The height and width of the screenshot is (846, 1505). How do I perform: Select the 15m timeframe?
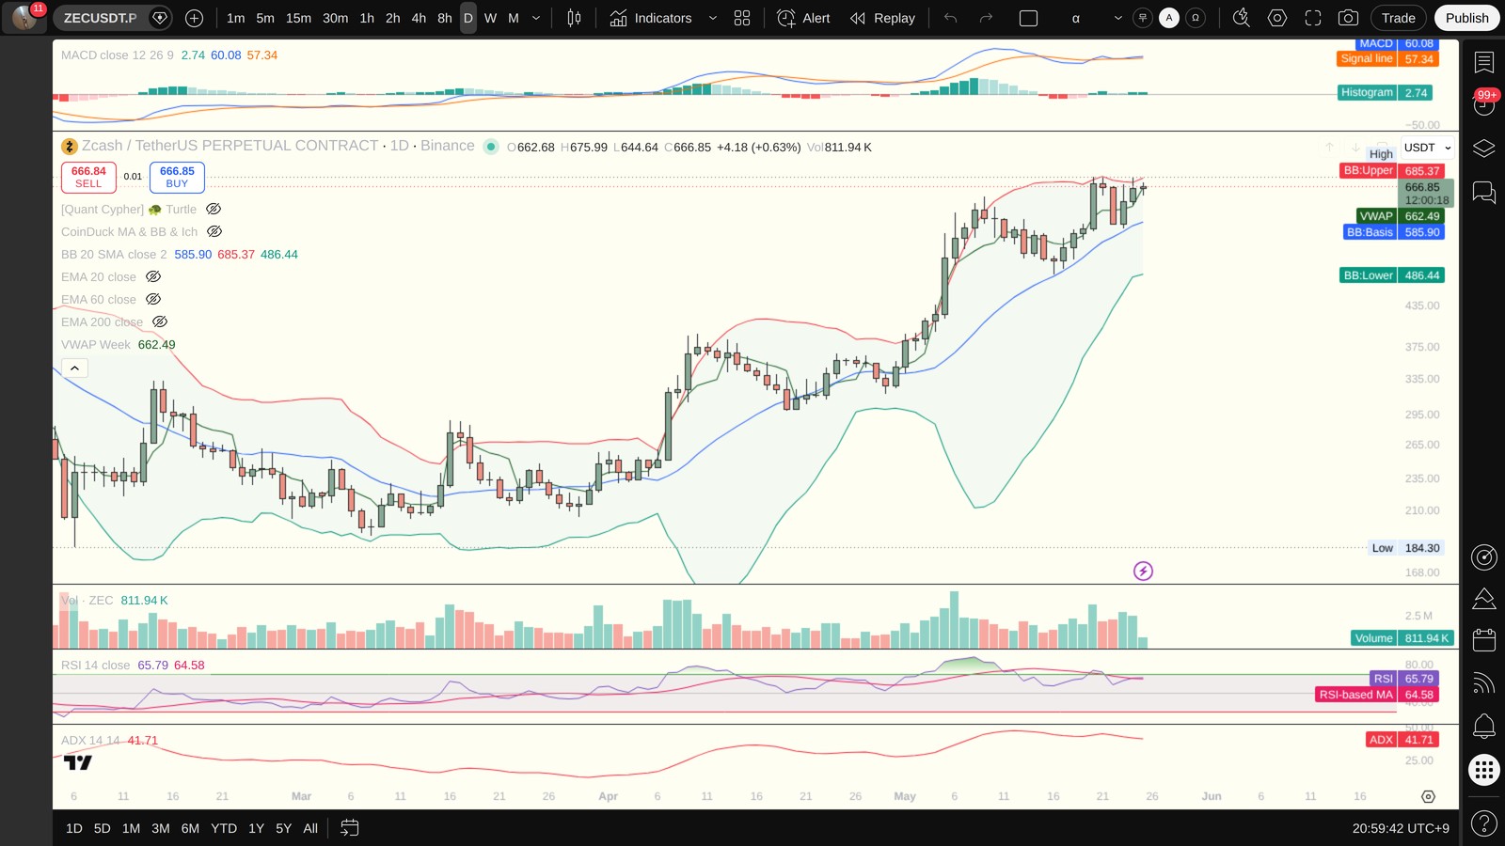pos(298,18)
